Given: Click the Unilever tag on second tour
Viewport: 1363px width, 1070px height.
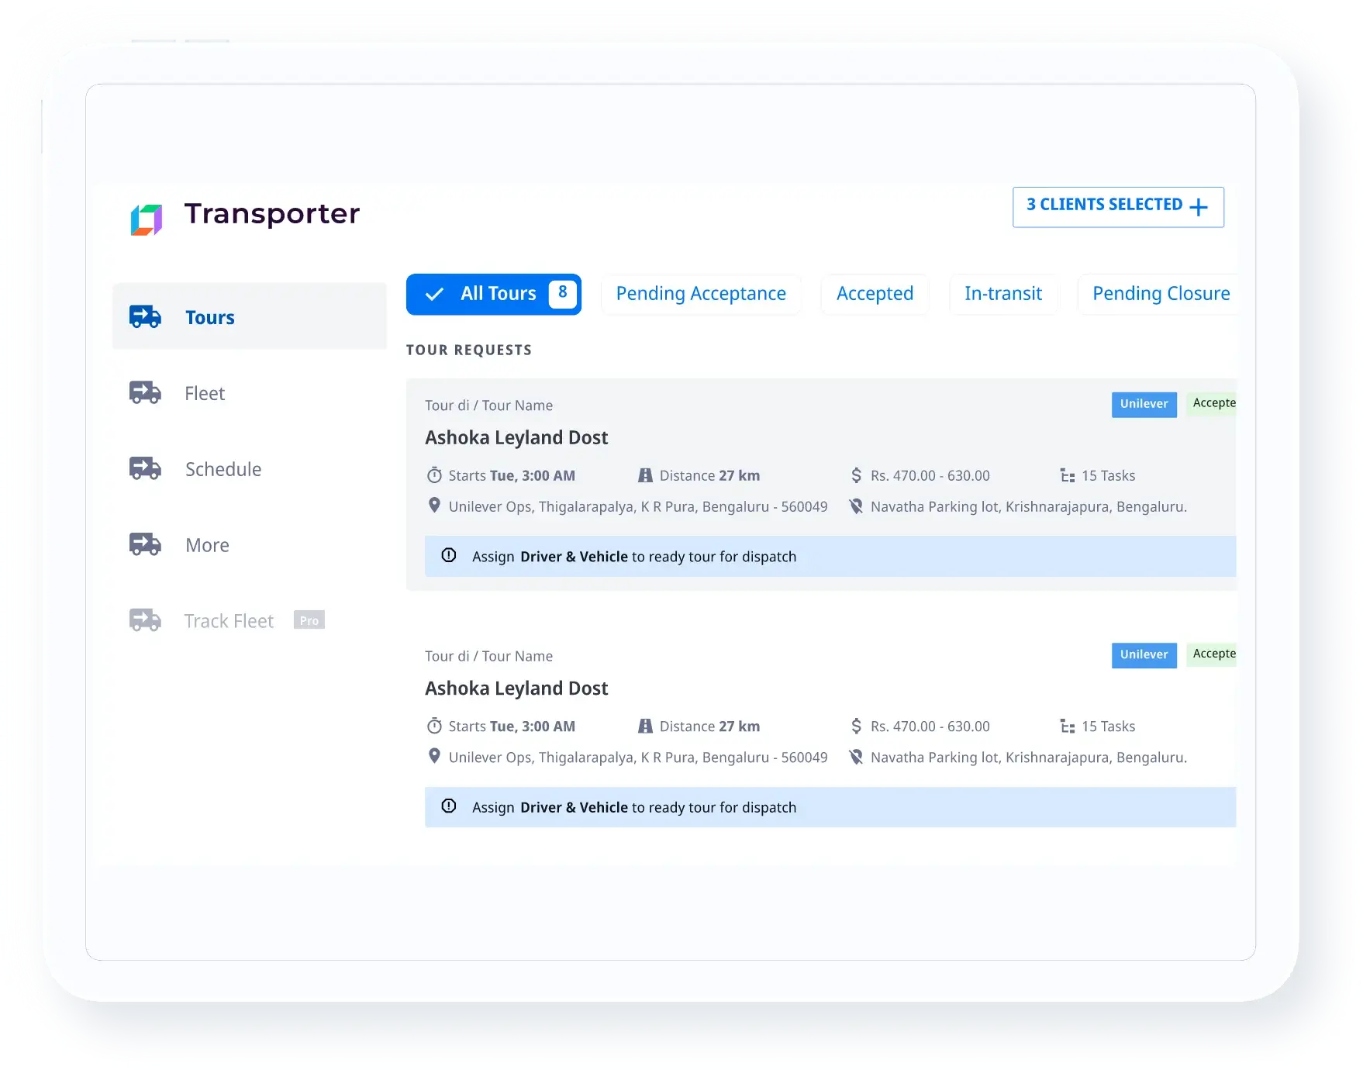Looking at the screenshot, I should pyautogui.click(x=1144, y=654).
